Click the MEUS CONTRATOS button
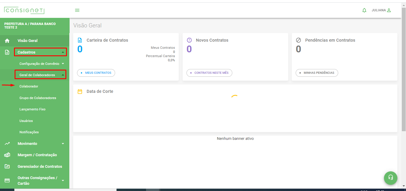The width and height of the screenshot is (406, 191). [x=96, y=73]
